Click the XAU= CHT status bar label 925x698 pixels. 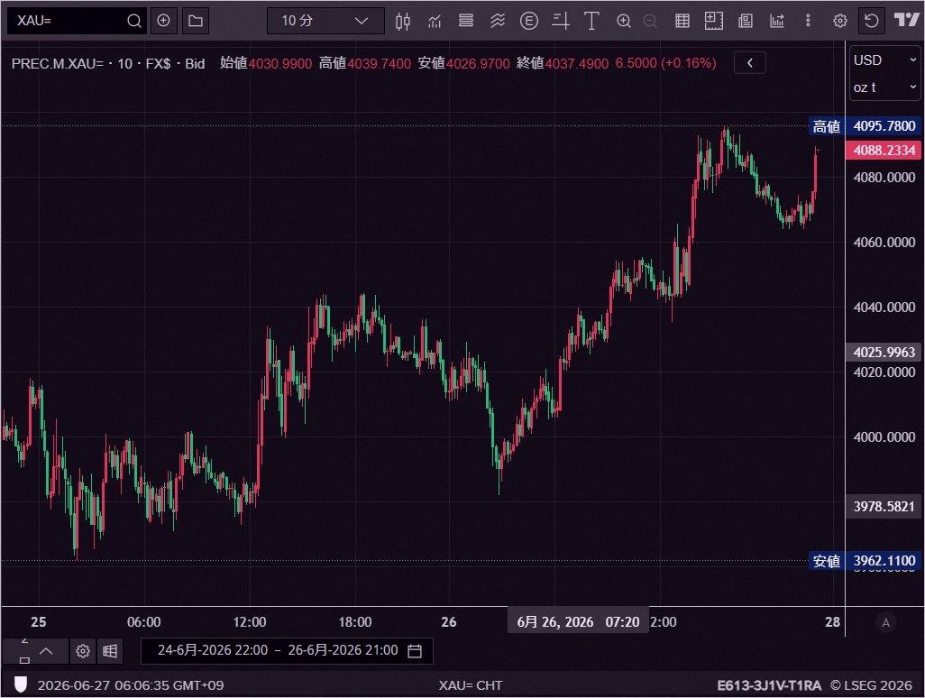point(471,685)
